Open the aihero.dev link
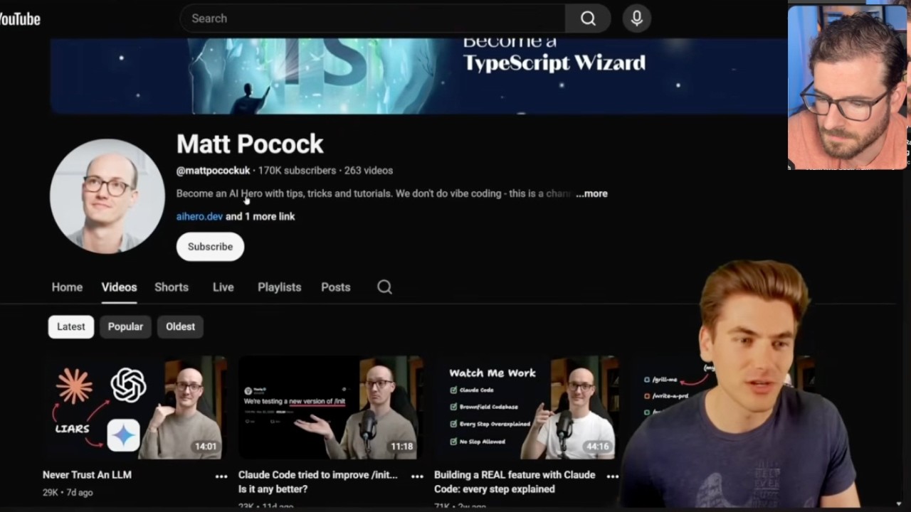This screenshot has height=512, width=911. (x=199, y=216)
